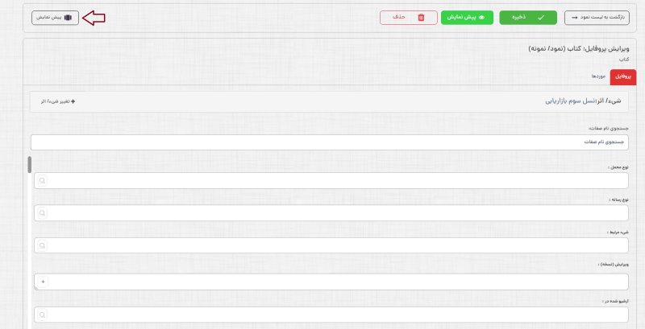Click the eye icon on green پیش نمایش button

[481, 17]
